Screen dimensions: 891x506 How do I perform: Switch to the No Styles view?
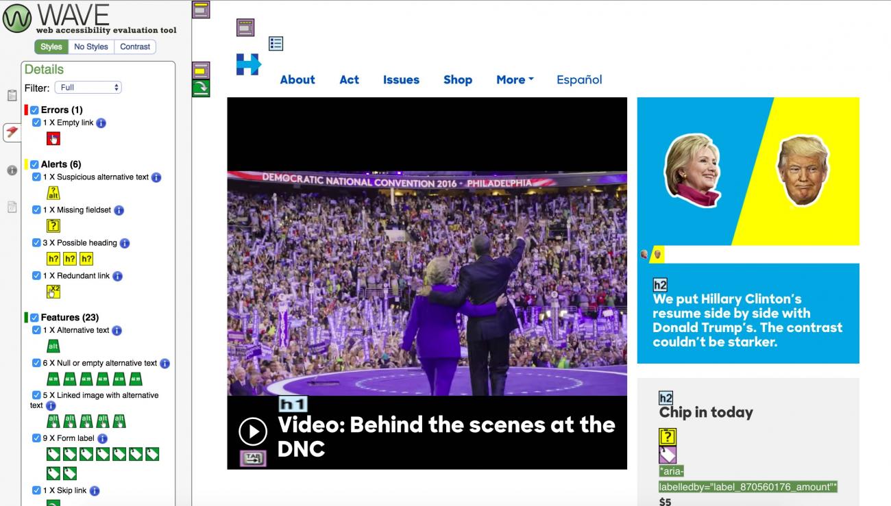(x=91, y=47)
